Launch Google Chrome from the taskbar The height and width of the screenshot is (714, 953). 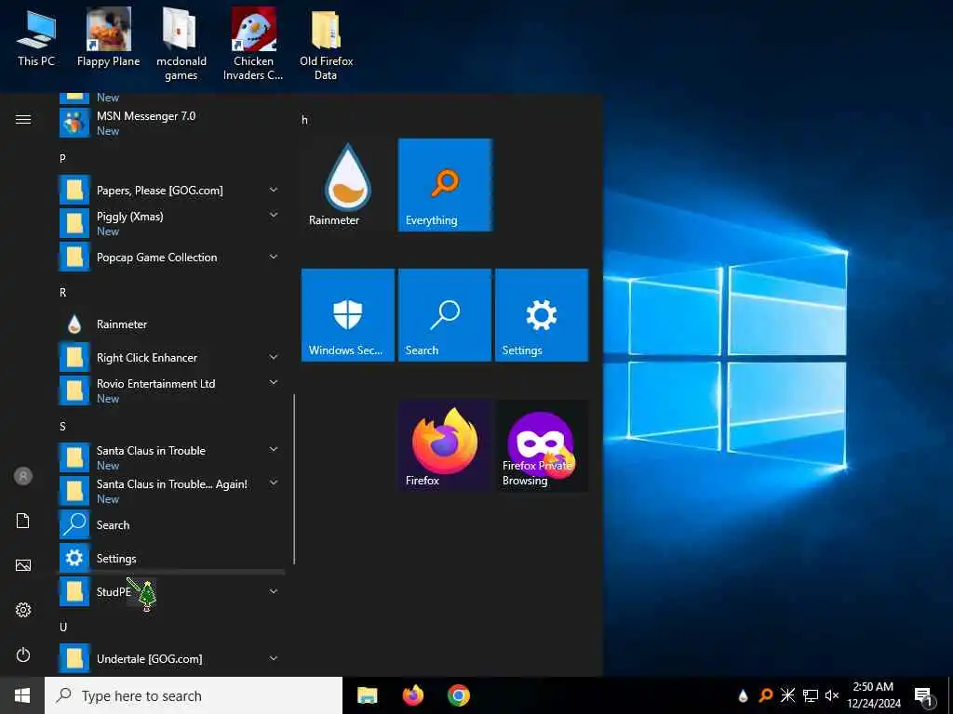tap(459, 695)
